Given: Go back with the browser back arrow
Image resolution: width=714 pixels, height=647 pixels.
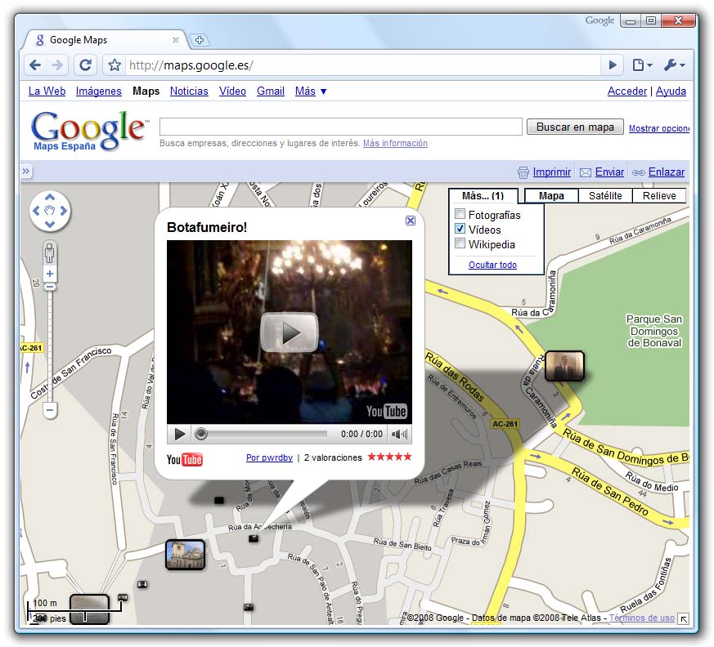Looking at the screenshot, I should point(35,65).
